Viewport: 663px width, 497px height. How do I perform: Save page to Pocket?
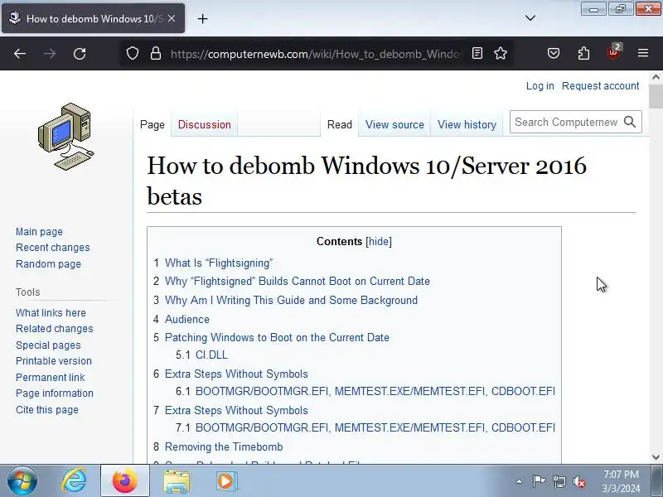554,53
